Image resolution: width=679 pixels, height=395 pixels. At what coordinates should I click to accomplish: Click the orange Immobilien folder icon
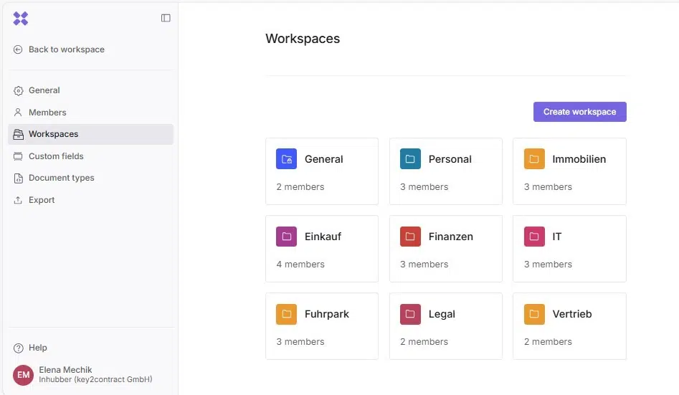point(534,159)
